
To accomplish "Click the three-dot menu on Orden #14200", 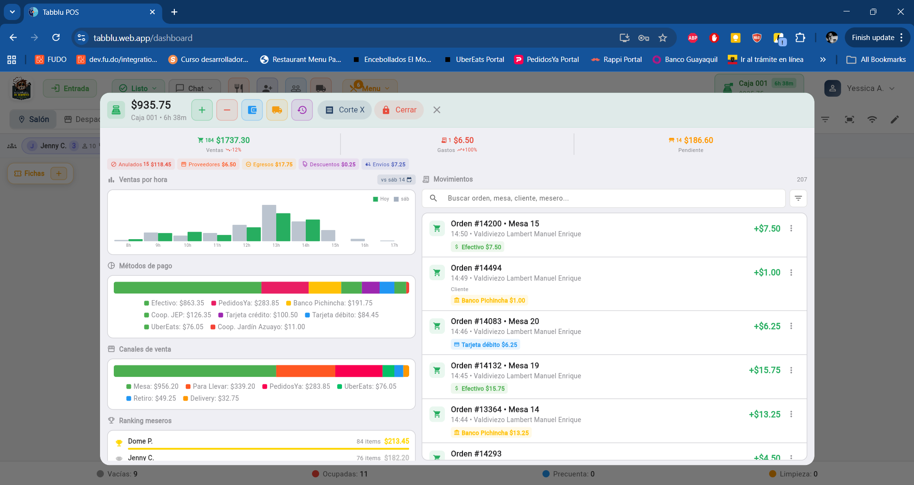I will click(x=791, y=228).
